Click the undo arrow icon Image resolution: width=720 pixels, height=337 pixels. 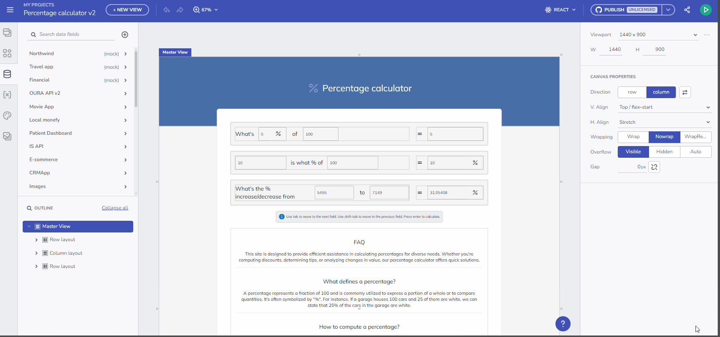coord(166,10)
